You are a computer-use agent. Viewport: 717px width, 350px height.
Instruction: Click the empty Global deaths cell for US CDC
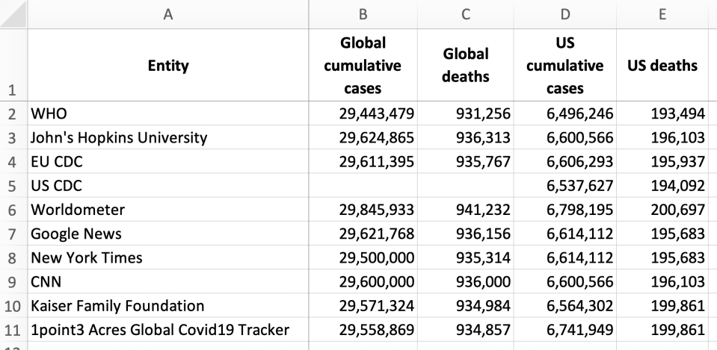point(466,186)
